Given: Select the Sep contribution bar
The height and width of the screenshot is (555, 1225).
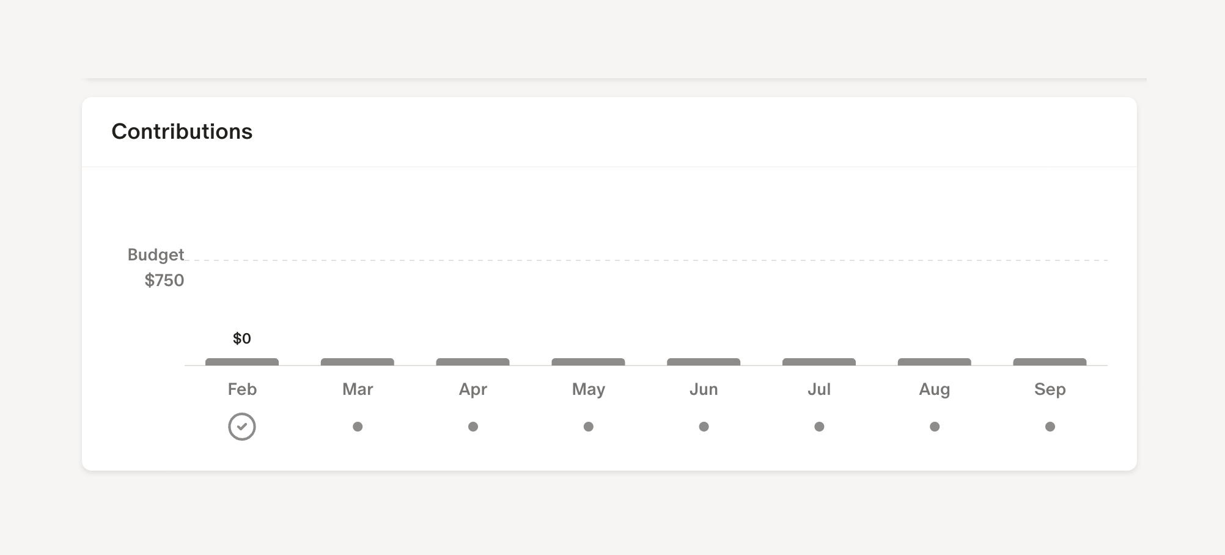Looking at the screenshot, I should point(1050,362).
